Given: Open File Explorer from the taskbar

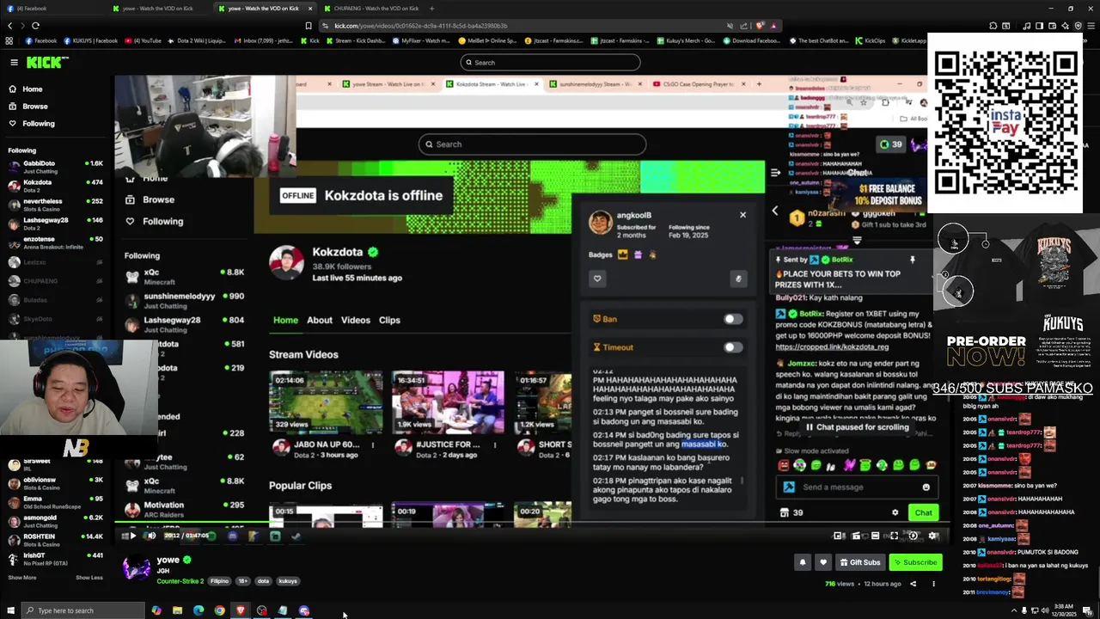Looking at the screenshot, I should pos(177,610).
